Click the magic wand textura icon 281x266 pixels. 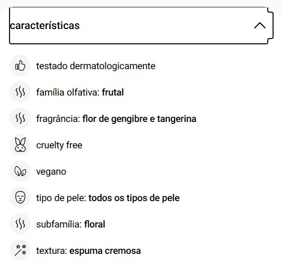pyautogui.click(x=20, y=250)
